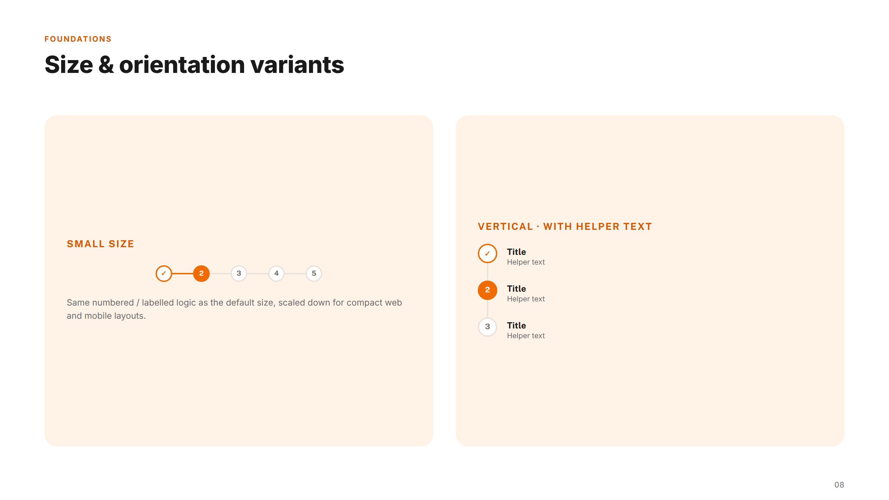The width and height of the screenshot is (889, 500).
Task: Click the third Title label beside step 3
Action: point(516,325)
